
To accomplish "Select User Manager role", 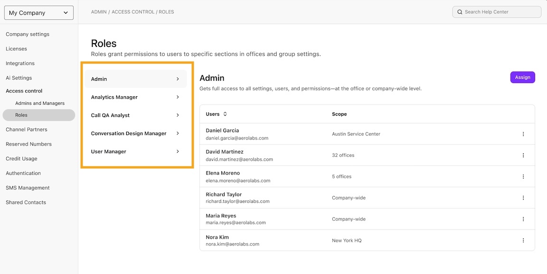I will (136, 151).
